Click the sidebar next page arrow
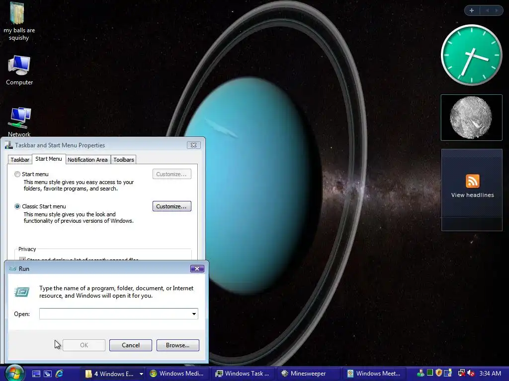The image size is (509, 381). (x=497, y=10)
